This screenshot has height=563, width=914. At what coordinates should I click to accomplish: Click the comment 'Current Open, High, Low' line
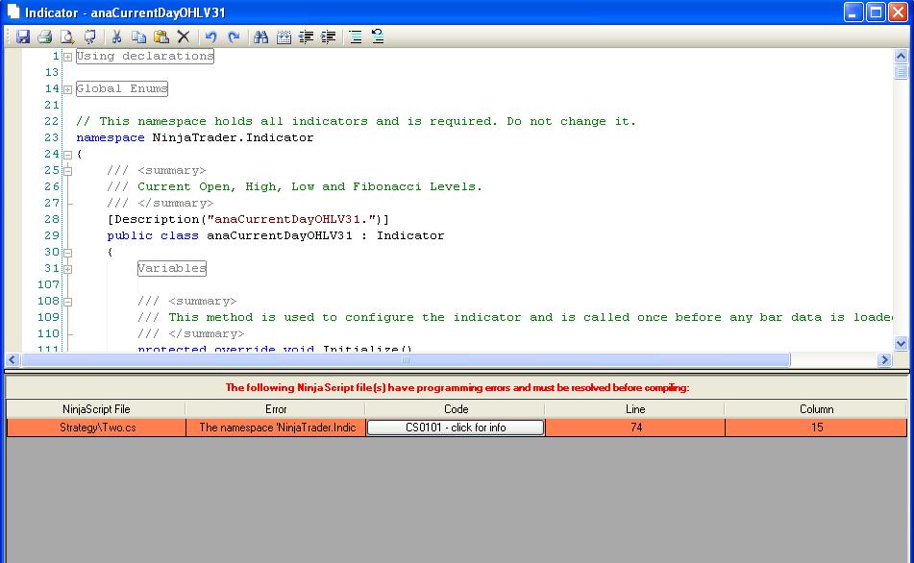click(x=294, y=186)
